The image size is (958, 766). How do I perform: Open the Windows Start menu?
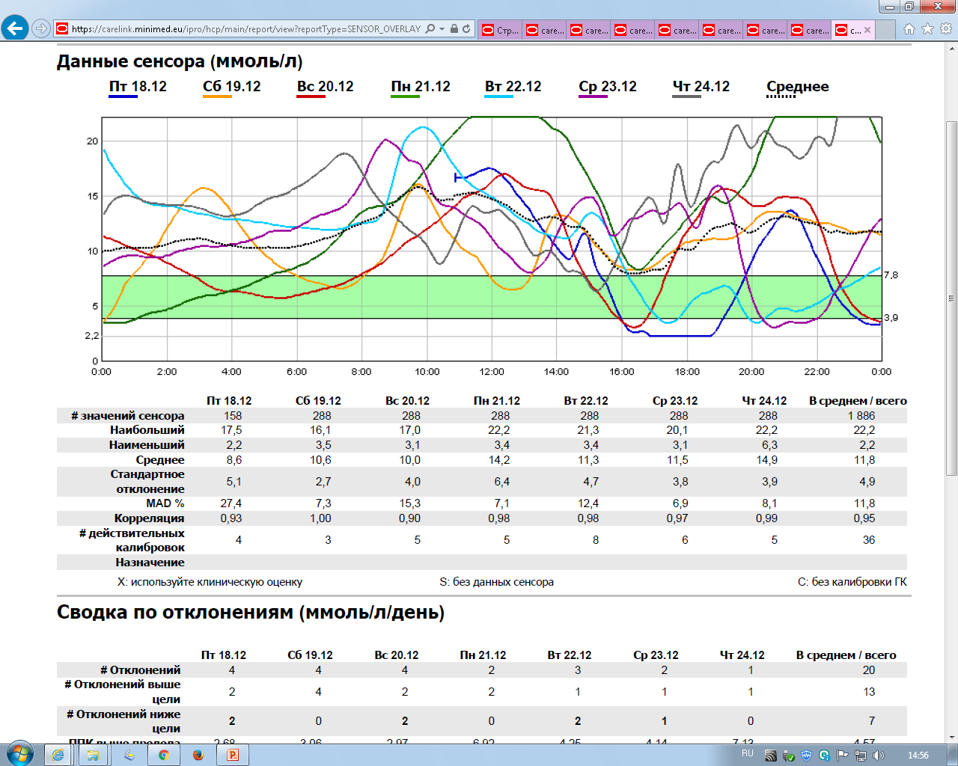tap(20, 754)
